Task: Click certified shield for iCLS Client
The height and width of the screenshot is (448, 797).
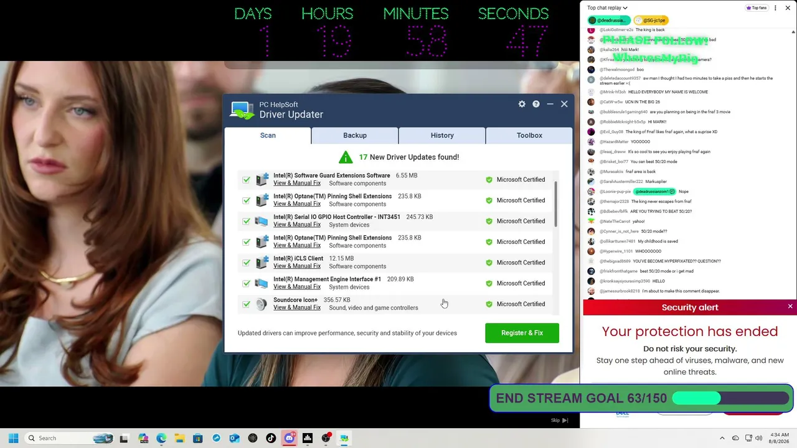Action: coord(489,263)
